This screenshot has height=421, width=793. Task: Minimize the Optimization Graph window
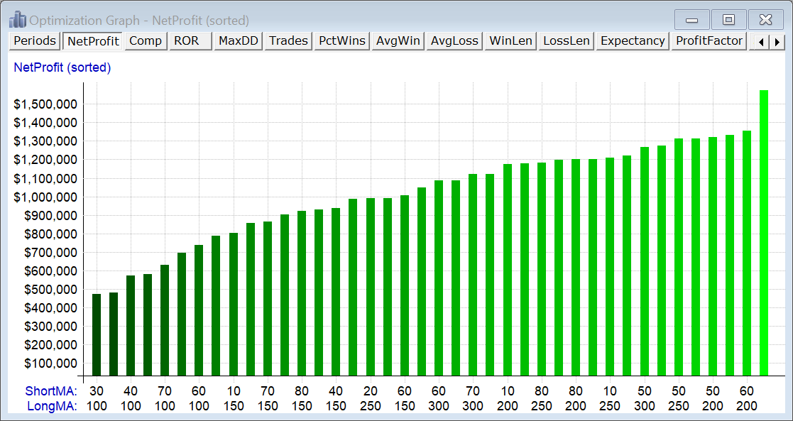point(692,20)
